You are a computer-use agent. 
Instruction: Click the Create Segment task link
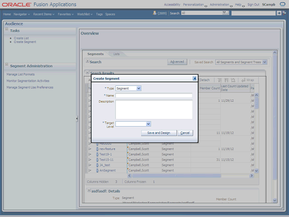(25, 42)
